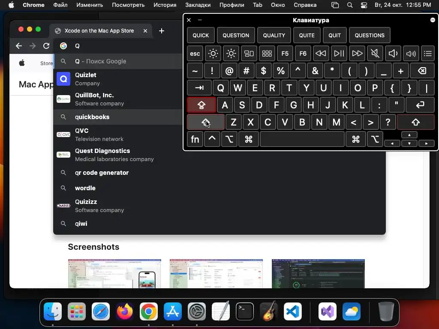Click the return key
The image size is (439, 329).
(x=420, y=105)
